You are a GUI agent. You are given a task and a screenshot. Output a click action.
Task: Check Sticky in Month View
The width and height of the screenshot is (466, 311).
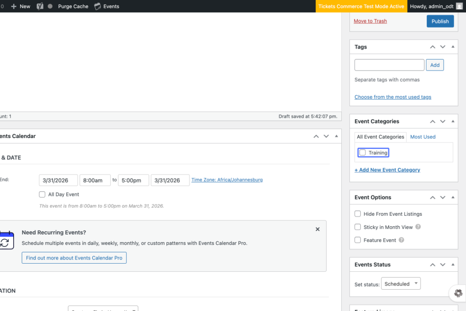point(358,227)
